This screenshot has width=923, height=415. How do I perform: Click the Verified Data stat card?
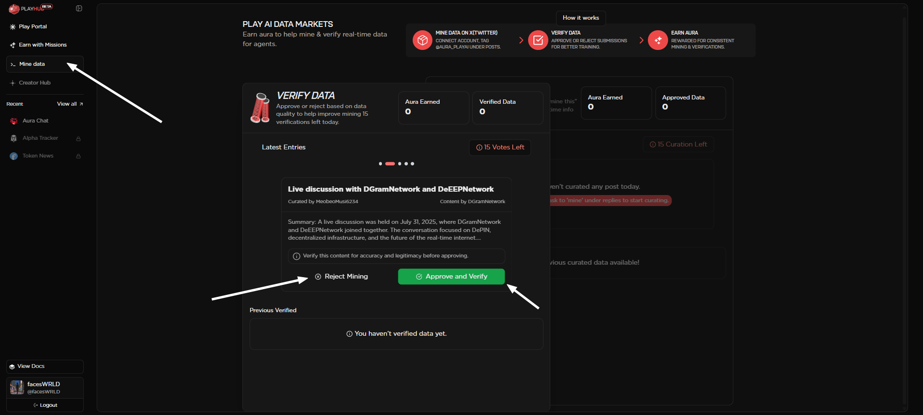[508, 108]
